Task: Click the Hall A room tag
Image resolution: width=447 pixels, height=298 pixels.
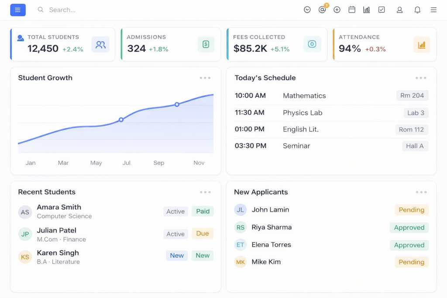Action: click(x=415, y=146)
